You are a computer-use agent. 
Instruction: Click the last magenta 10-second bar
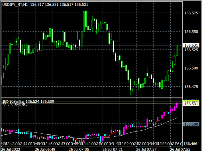click(x=177, y=105)
